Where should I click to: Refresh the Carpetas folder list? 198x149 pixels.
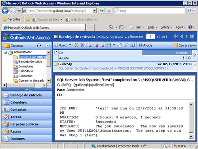pyautogui.click(x=39, y=45)
